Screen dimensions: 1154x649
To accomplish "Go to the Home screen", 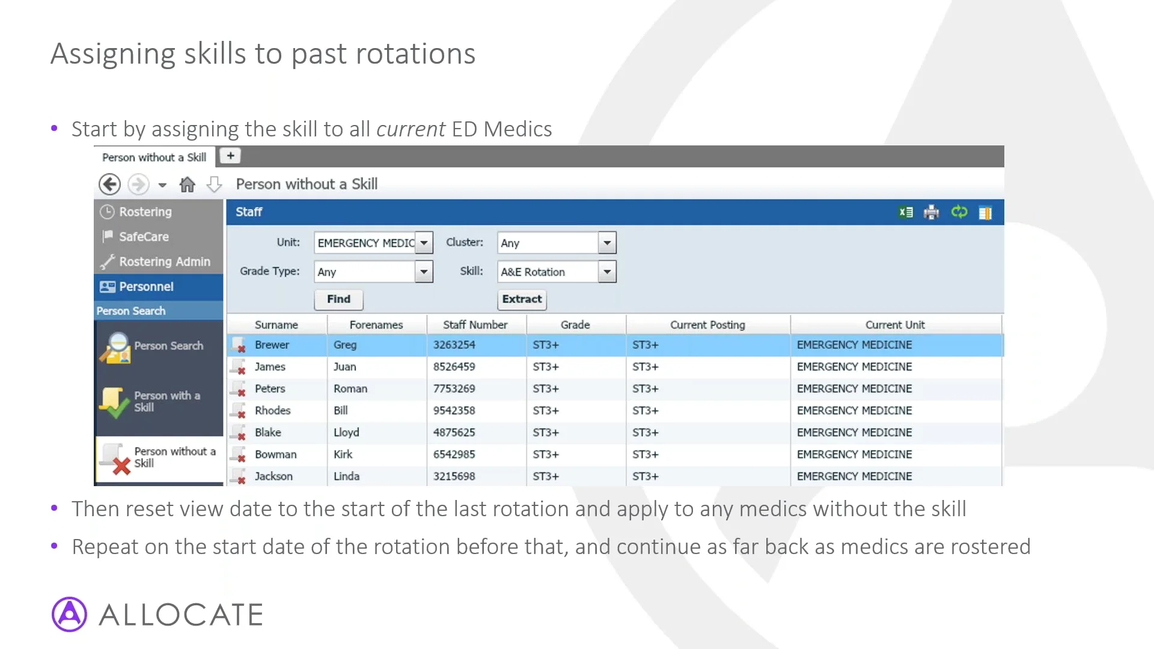I will [187, 184].
